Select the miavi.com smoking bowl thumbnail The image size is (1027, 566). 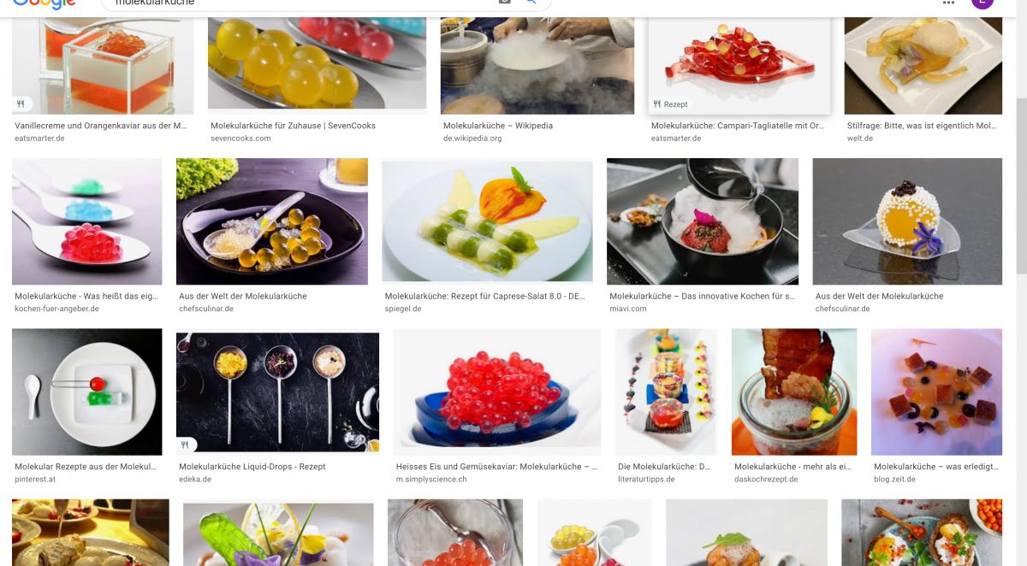pos(703,221)
